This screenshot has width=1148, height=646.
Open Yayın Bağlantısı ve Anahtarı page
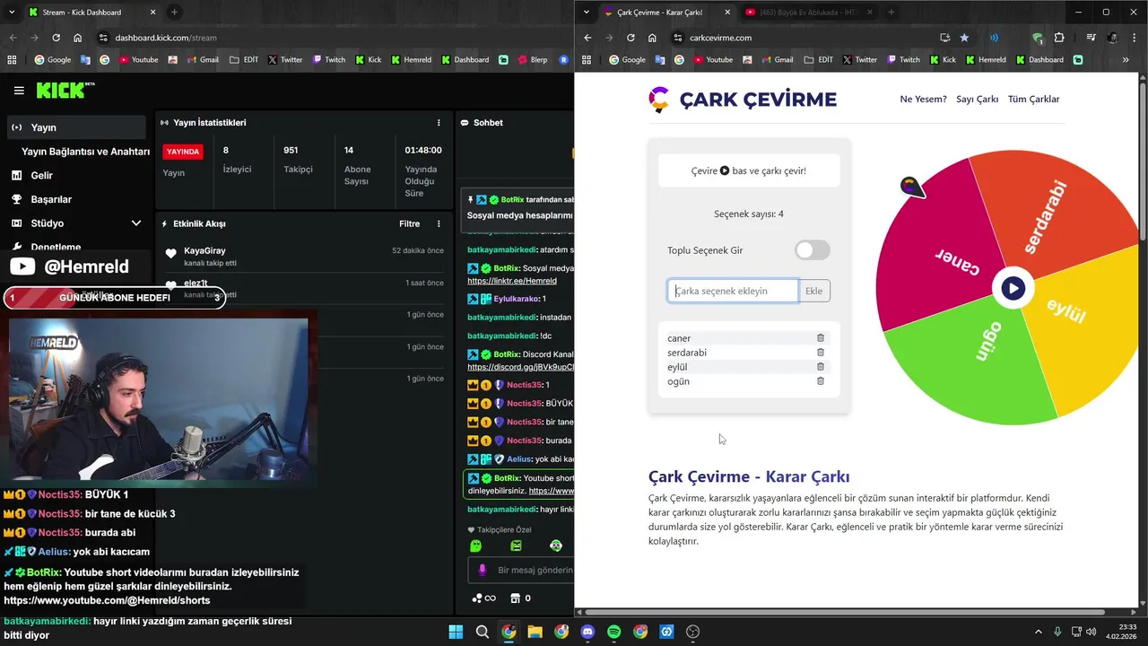pyautogui.click(x=85, y=152)
